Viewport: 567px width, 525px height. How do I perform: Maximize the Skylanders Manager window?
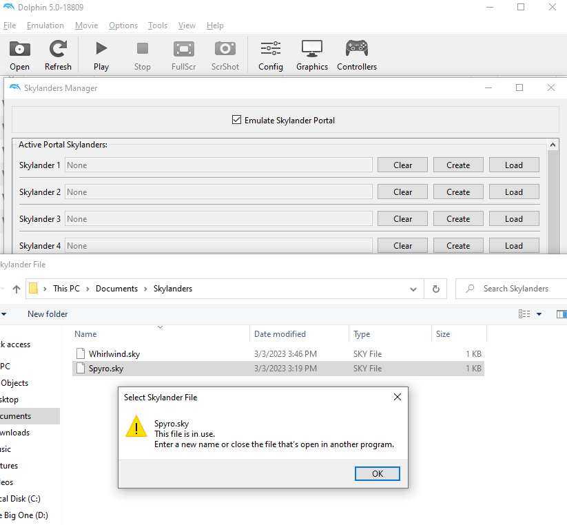[x=519, y=88]
